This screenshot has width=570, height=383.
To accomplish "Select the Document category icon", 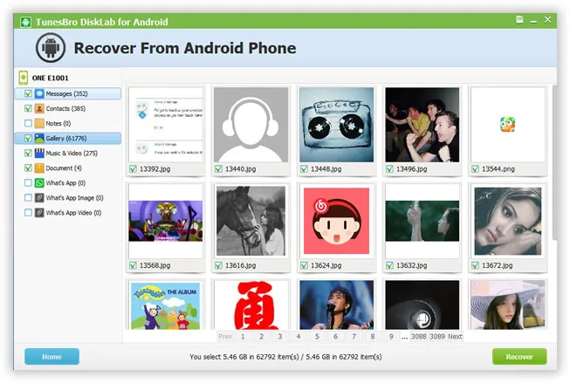I will click(x=39, y=168).
